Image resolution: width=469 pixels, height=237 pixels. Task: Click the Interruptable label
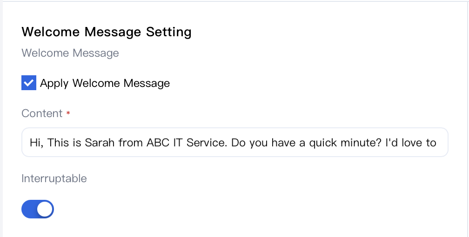[54, 178]
